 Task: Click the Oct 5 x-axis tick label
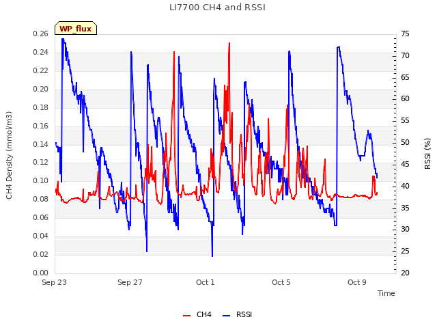281,282
